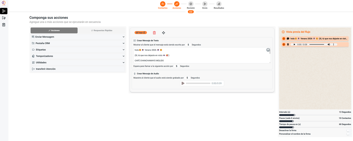Mute the audio in flow preview
Viewport: 353px width, 141px height.
329,45
